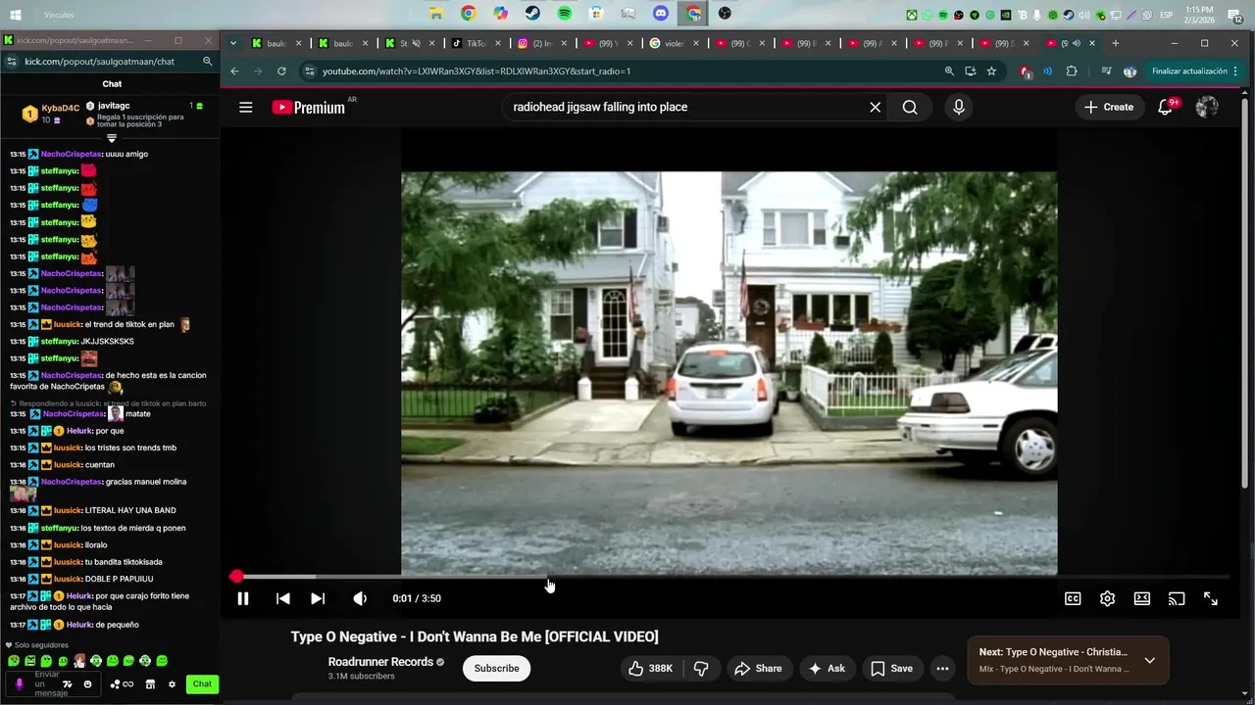Clear YouTube search text with X

[x=876, y=107]
